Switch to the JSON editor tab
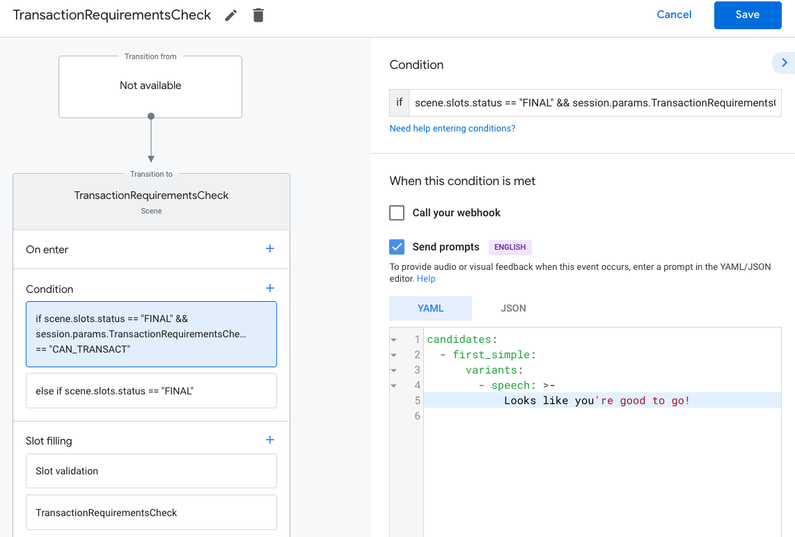This screenshot has height=537, width=795. coord(513,308)
